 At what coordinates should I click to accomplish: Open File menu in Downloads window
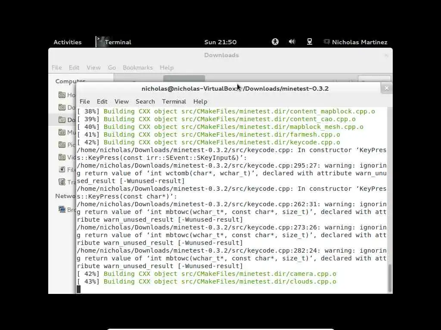point(56,67)
